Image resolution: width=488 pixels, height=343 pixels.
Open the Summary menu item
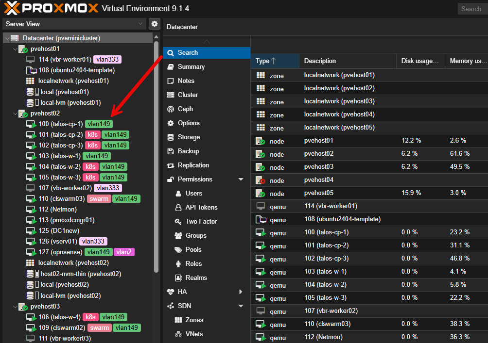pyautogui.click(x=207, y=67)
